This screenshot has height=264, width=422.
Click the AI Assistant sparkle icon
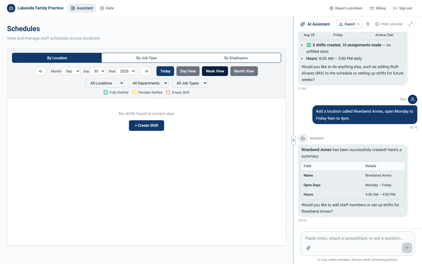click(303, 24)
